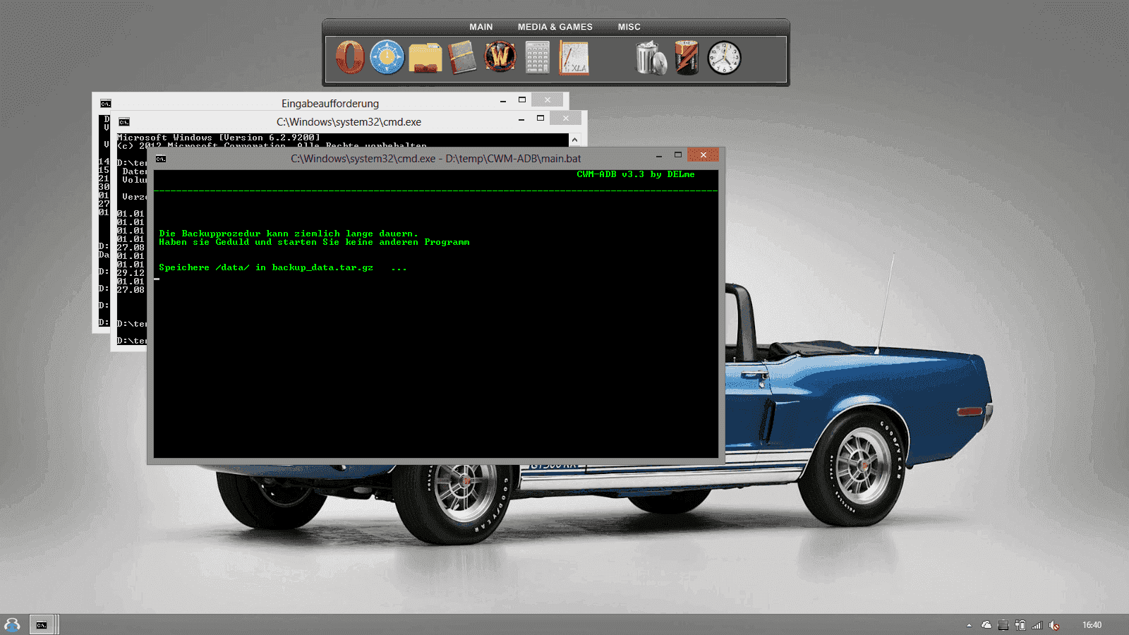Image resolution: width=1129 pixels, height=635 pixels.
Task: Maximize the main.bat cmd window
Action: pyautogui.click(x=678, y=155)
